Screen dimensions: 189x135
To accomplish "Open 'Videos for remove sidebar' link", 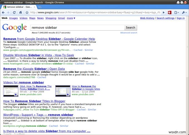I will [x=24, y=82].
